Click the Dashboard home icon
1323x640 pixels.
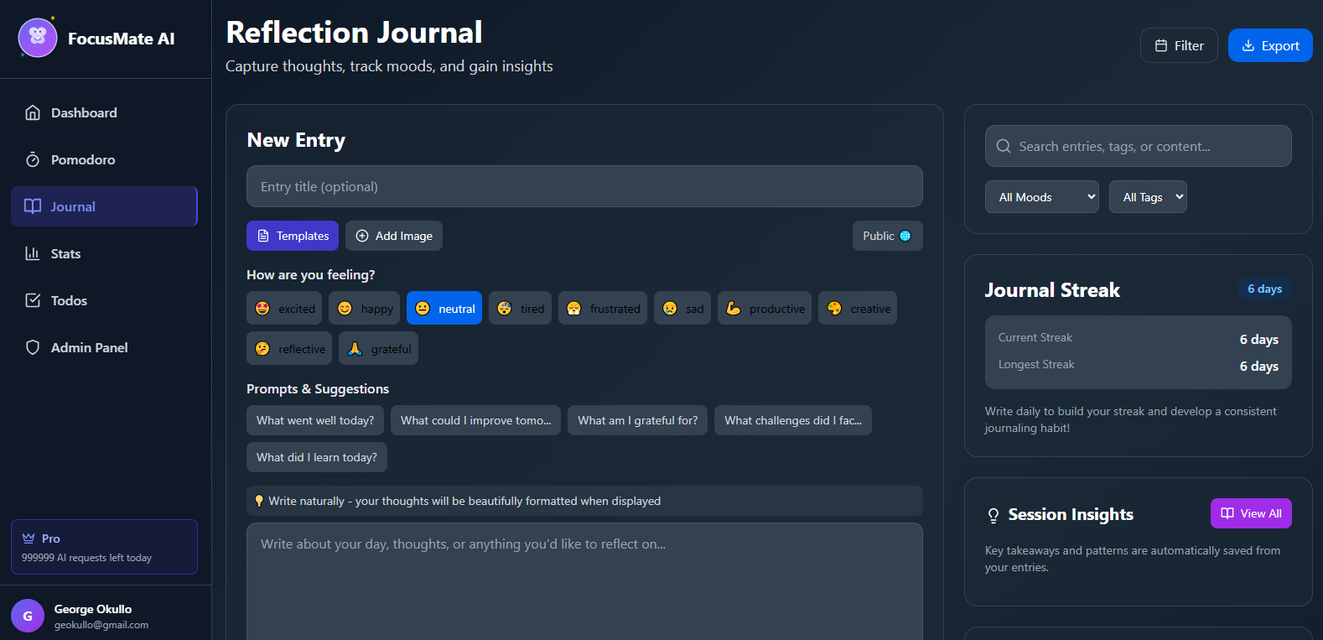tap(33, 112)
